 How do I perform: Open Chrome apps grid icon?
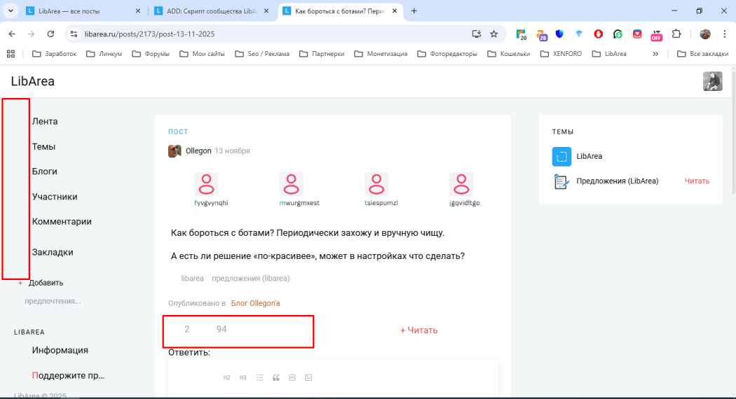tap(11, 54)
